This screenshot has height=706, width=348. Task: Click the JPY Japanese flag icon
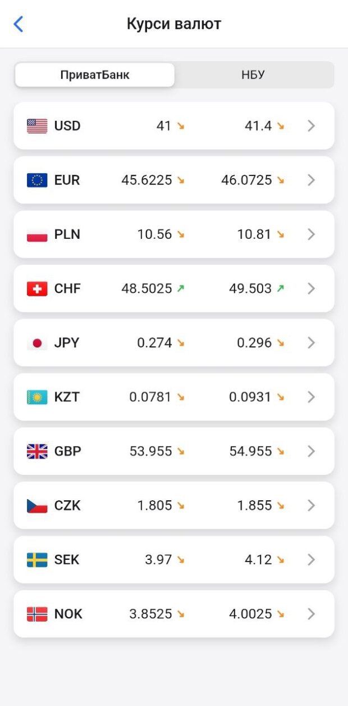click(x=37, y=343)
